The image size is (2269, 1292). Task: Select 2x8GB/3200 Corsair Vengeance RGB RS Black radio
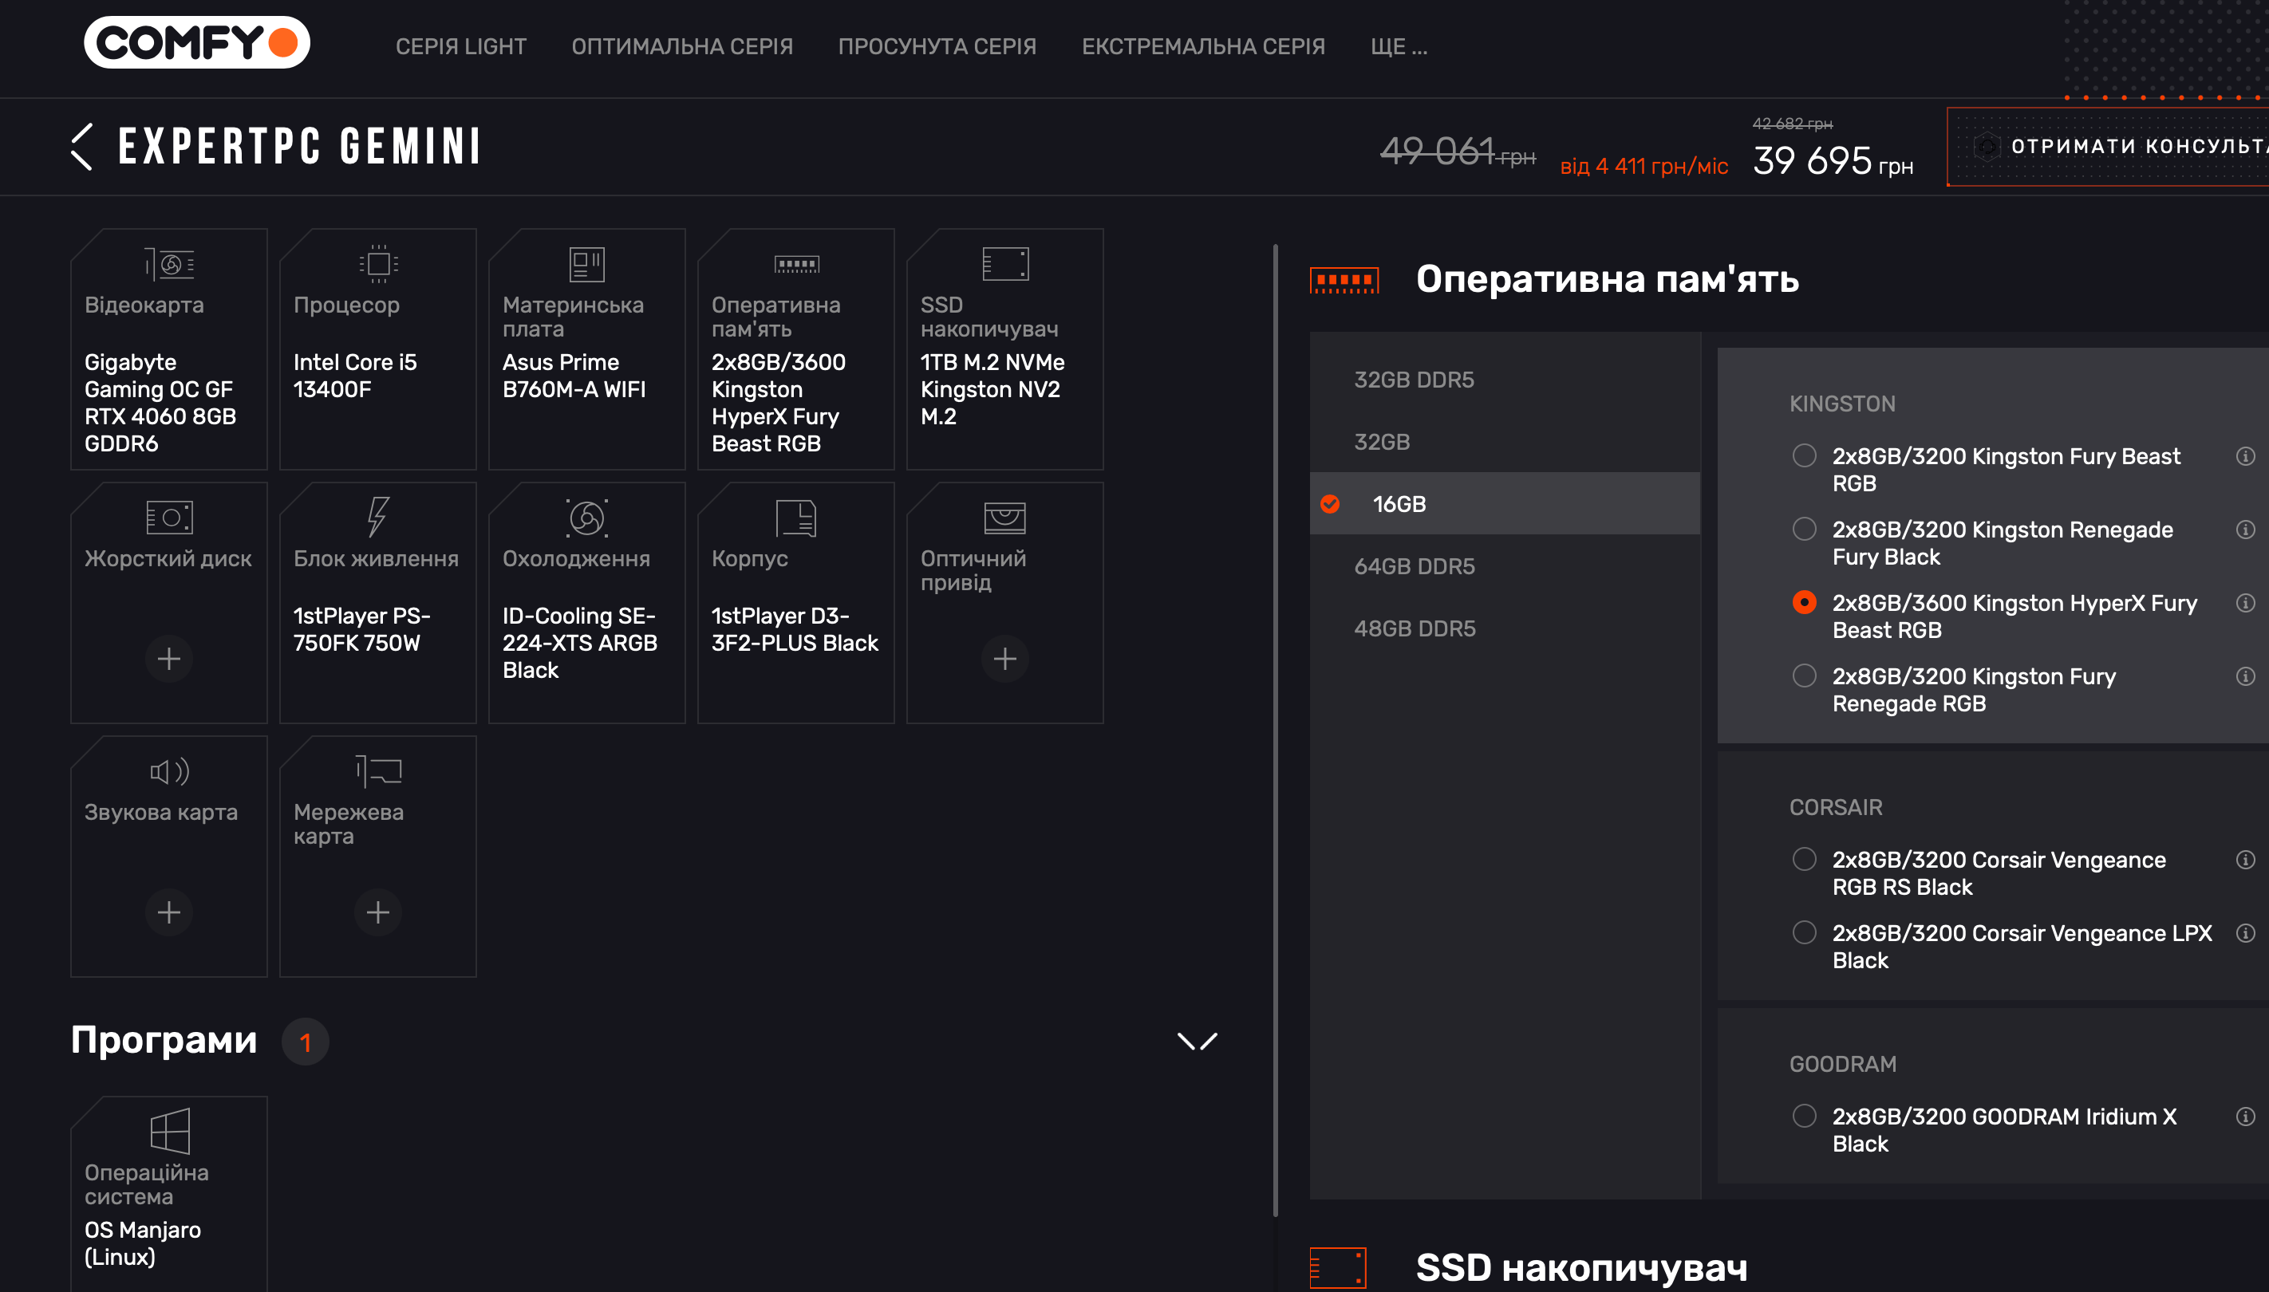click(1804, 859)
